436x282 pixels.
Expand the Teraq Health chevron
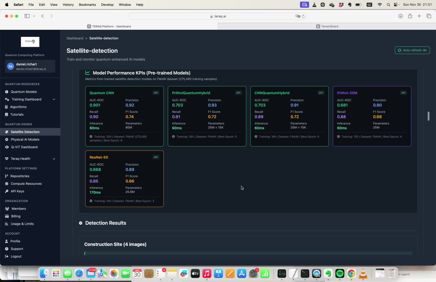54,159
